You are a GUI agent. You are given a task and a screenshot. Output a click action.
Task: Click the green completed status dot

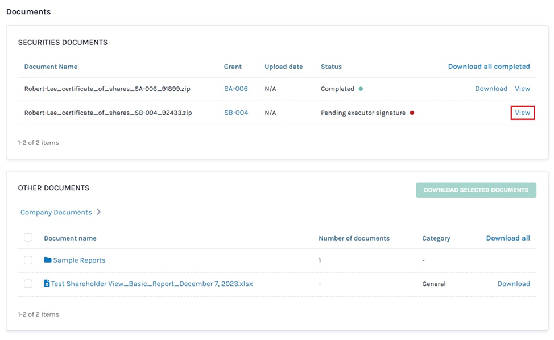tap(361, 89)
